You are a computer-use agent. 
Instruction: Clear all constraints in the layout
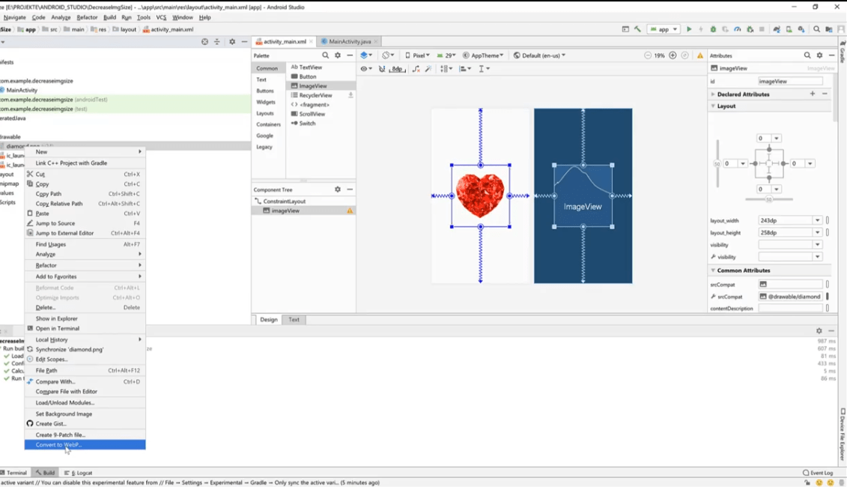pyautogui.click(x=415, y=69)
